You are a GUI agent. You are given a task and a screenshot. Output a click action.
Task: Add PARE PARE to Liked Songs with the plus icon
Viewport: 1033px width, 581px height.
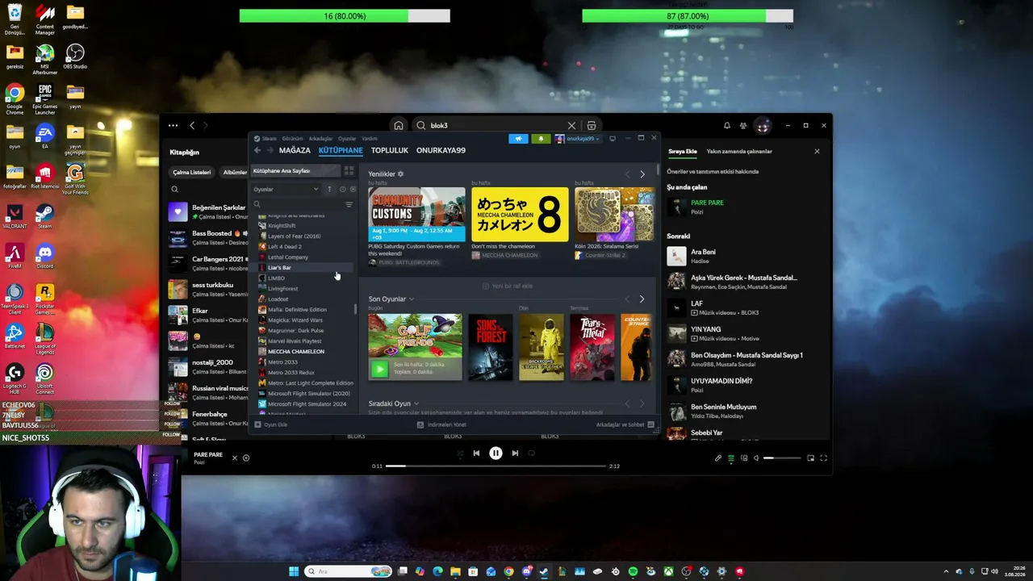pos(246,458)
